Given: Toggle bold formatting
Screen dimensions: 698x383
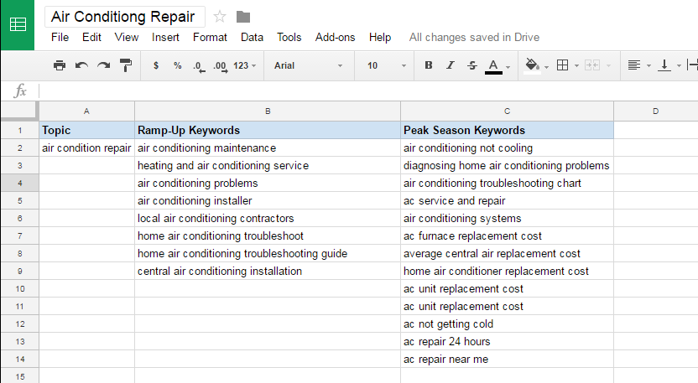Looking at the screenshot, I should pyautogui.click(x=428, y=65).
